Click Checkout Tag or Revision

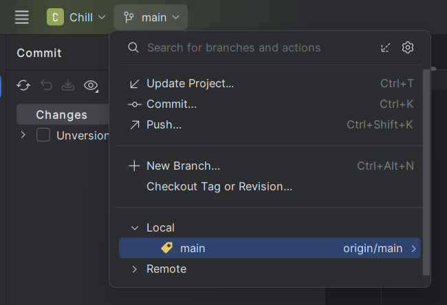point(219,186)
